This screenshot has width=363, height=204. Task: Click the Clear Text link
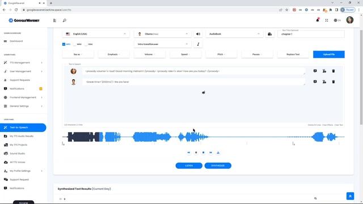[x=339, y=125]
